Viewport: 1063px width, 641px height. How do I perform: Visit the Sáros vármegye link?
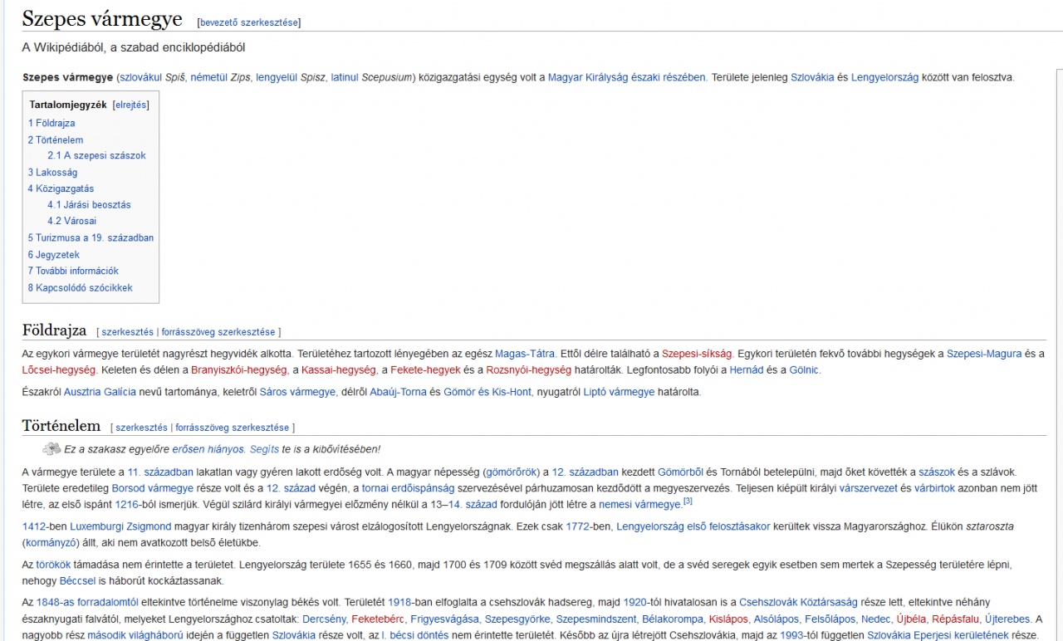click(x=297, y=392)
